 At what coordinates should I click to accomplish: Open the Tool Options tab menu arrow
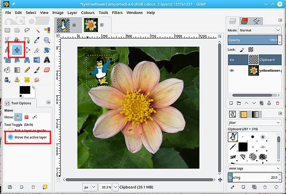pyautogui.click(x=49, y=102)
